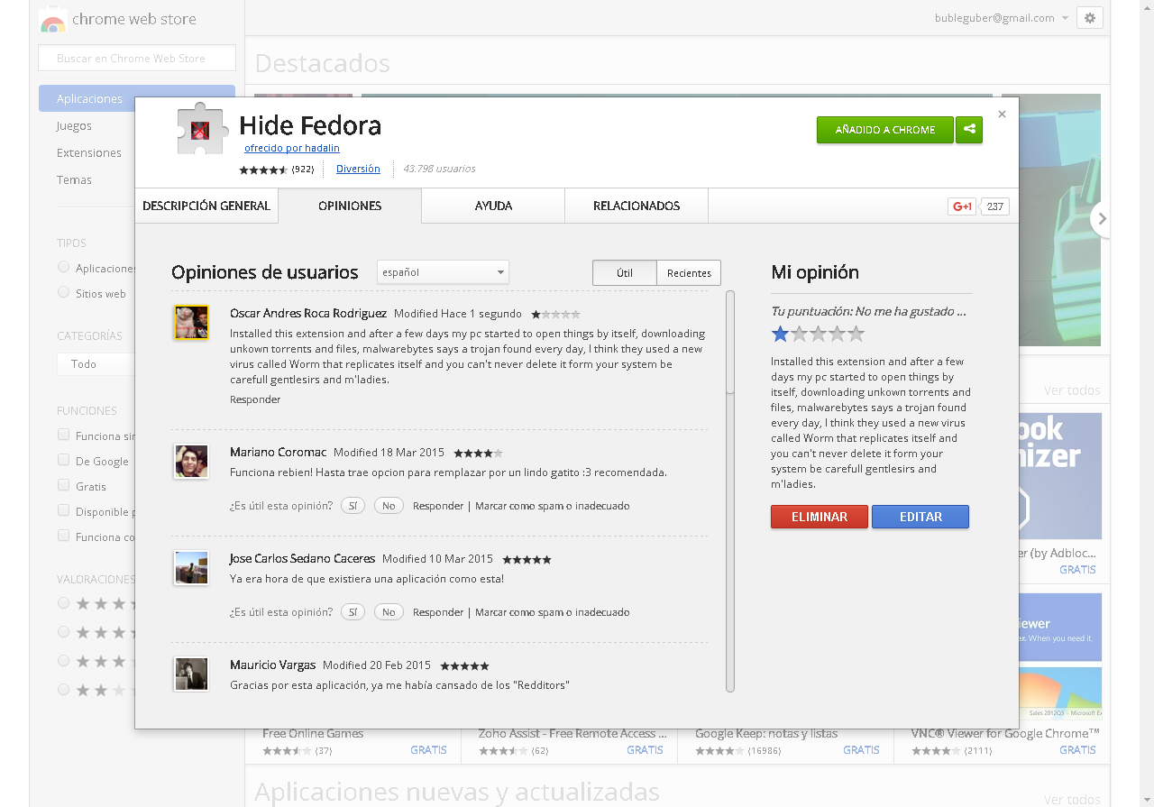Image resolution: width=1154 pixels, height=807 pixels.
Task: Sort reviews by Útil
Action: click(x=625, y=273)
